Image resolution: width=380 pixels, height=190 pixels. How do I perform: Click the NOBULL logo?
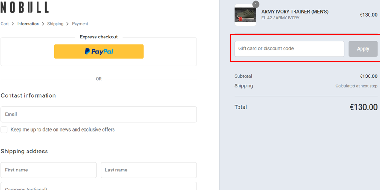[25, 8]
